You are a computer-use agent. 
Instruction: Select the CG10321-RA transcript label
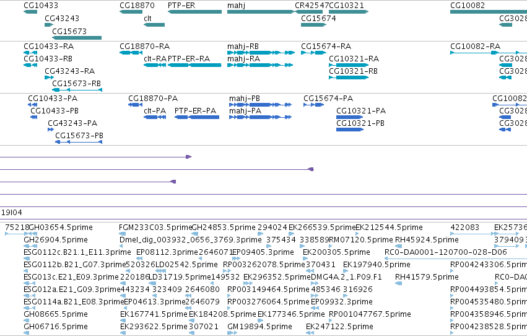[354, 58]
